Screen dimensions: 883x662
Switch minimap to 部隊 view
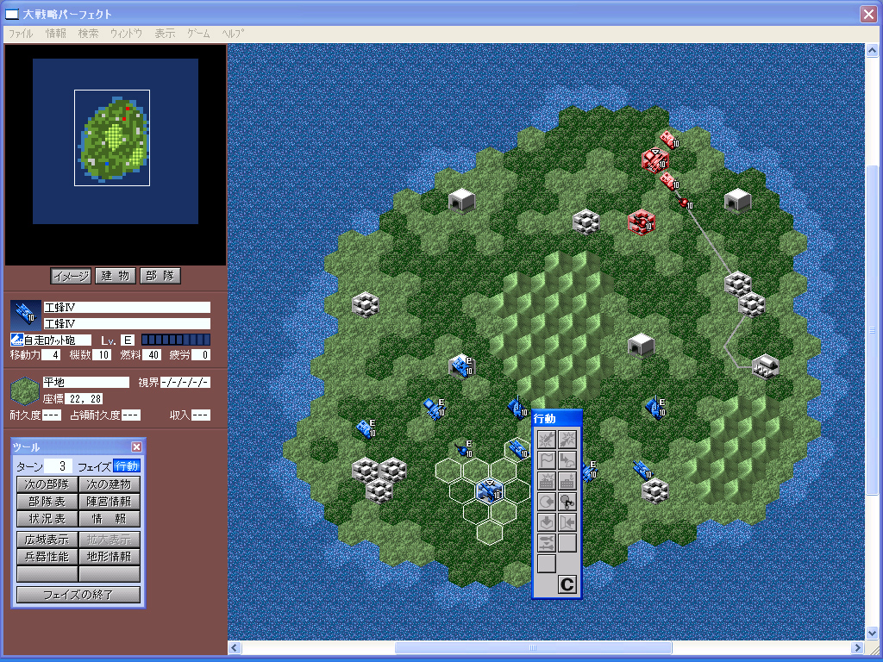pos(160,276)
